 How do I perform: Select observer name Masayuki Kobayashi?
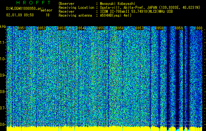pyautogui.click(x=118, y=4)
